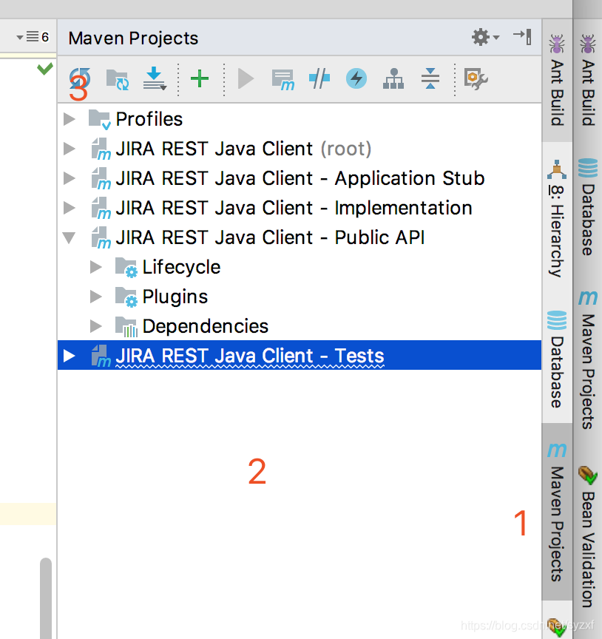Show dependencies diagram icon
The height and width of the screenshot is (639, 602).
[393, 79]
